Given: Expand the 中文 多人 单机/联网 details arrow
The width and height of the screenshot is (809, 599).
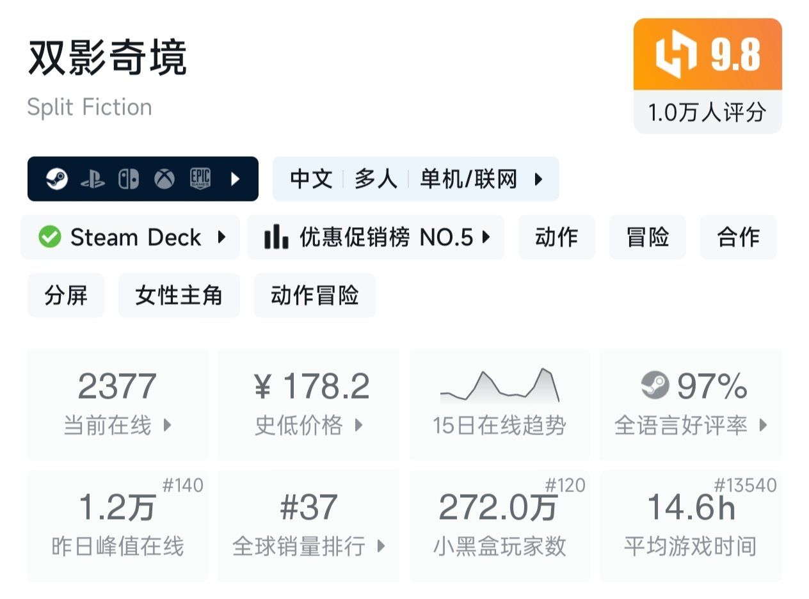Looking at the screenshot, I should (538, 179).
